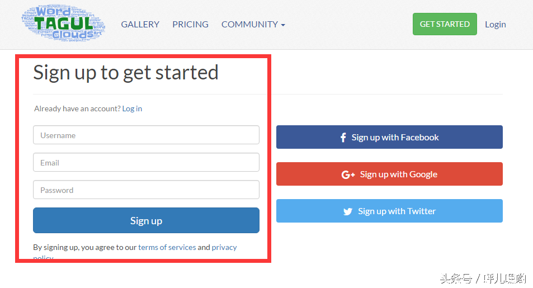Click the blue Sign up button
Screen dimensions: 533x288
pyautogui.click(x=146, y=220)
